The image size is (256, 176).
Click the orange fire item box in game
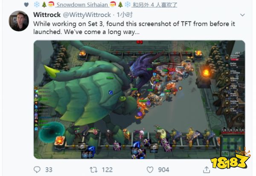point(60,141)
